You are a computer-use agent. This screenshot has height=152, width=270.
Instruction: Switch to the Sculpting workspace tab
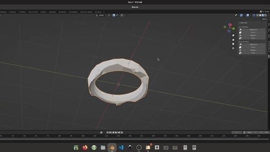[x=12, y=12]
